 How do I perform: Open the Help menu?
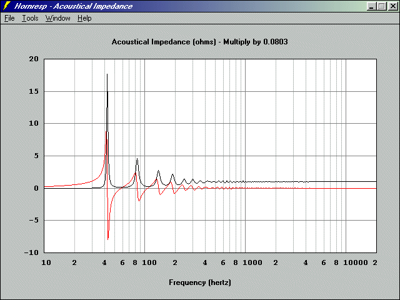84,18
